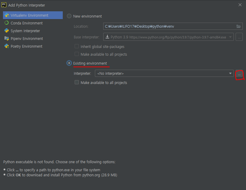Click PyCharm logo in title bar
The image size is (246, 190).
click(4, 5)
